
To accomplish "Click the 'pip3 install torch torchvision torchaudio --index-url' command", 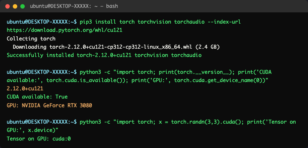I will [x=160, y=22].
